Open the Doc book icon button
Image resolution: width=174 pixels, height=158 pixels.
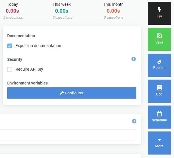point(159,91)
